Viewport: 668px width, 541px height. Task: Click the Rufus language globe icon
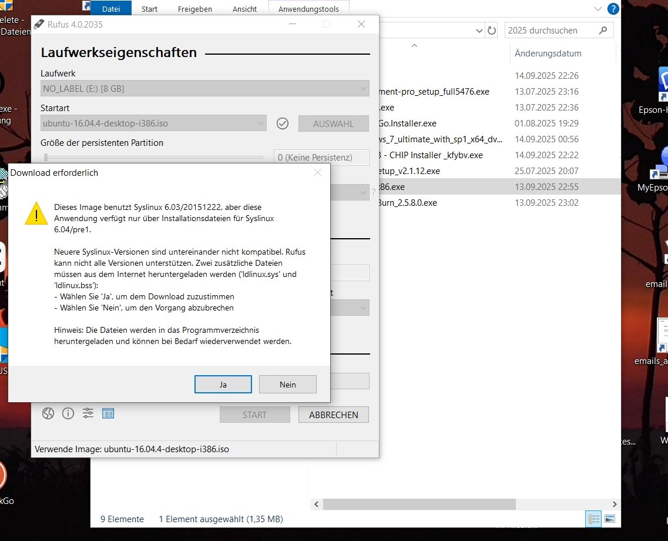[x=48, y=413]
